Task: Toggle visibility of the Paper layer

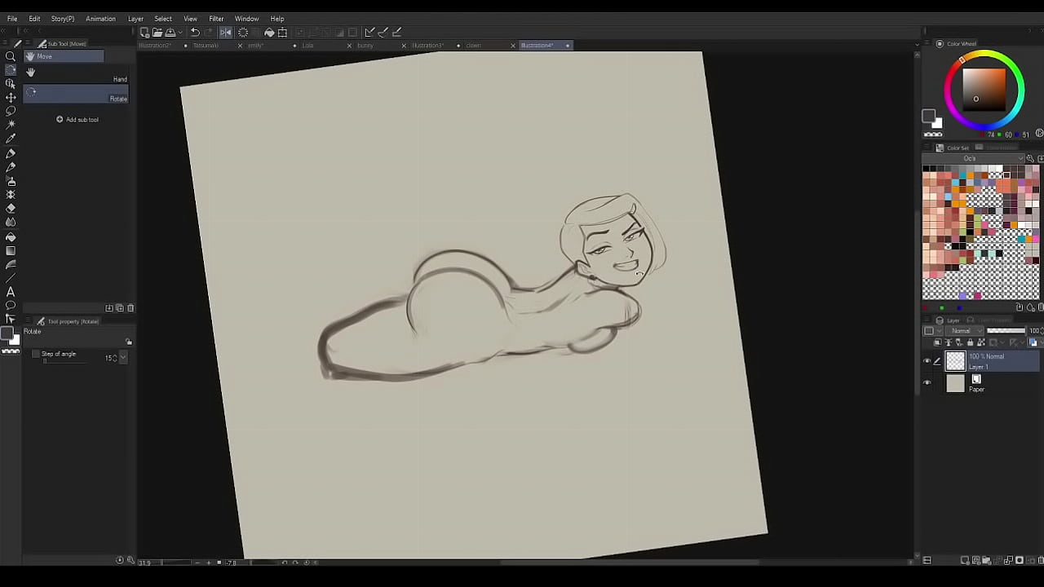Action: tap(927, 383)
